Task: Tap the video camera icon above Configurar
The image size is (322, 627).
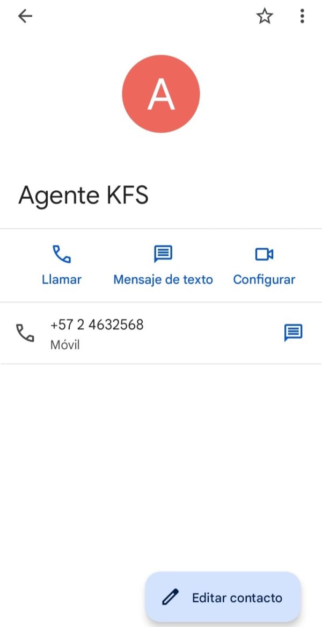Action: click(264, 254)
